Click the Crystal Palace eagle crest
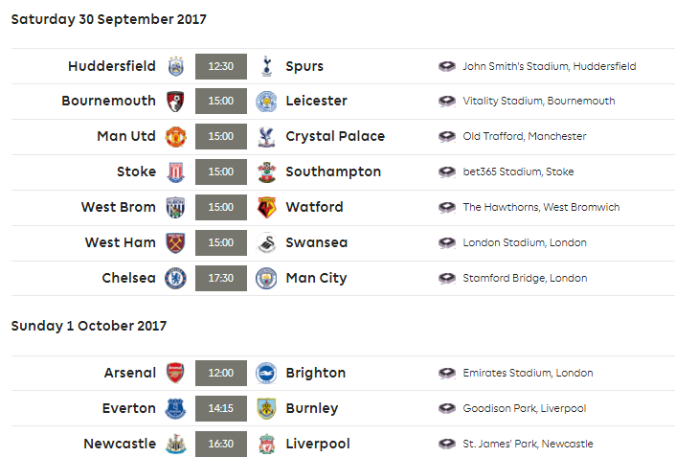 click(x=266, y=137)
